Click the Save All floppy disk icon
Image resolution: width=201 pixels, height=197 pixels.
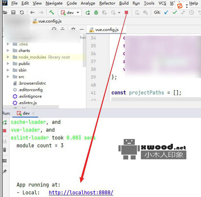tap(13, 12)
